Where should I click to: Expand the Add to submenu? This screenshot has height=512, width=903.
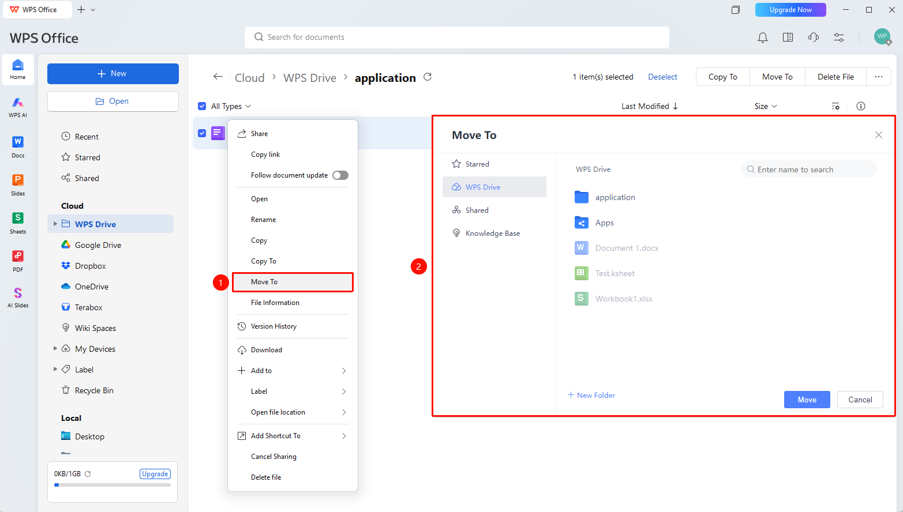(x=293, y=371)
